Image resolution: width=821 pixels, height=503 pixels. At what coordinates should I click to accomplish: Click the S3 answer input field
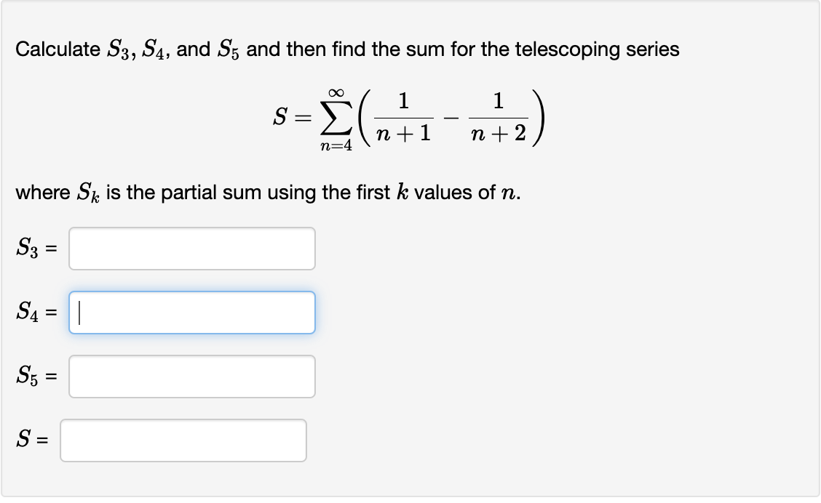coord(191,249)
